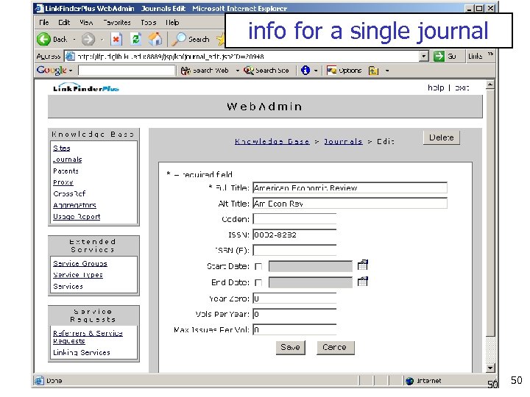Viewport: 530px width, 397px height.
Task: Open the info icon dropdown arrow
Action: tap(316, 71)
